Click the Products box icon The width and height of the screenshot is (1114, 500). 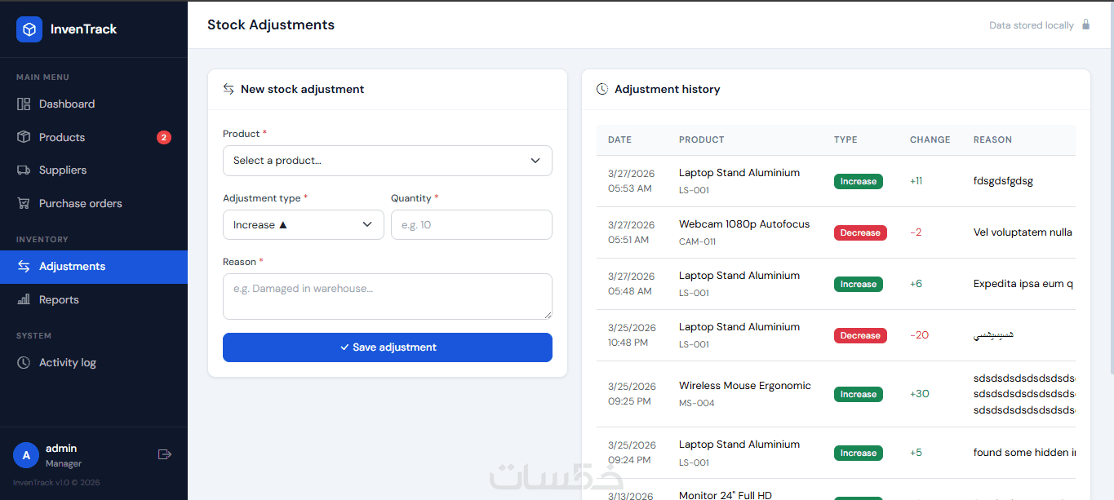click(24, 137)
